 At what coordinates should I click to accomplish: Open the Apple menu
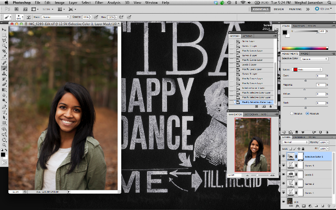pos(6,3)
